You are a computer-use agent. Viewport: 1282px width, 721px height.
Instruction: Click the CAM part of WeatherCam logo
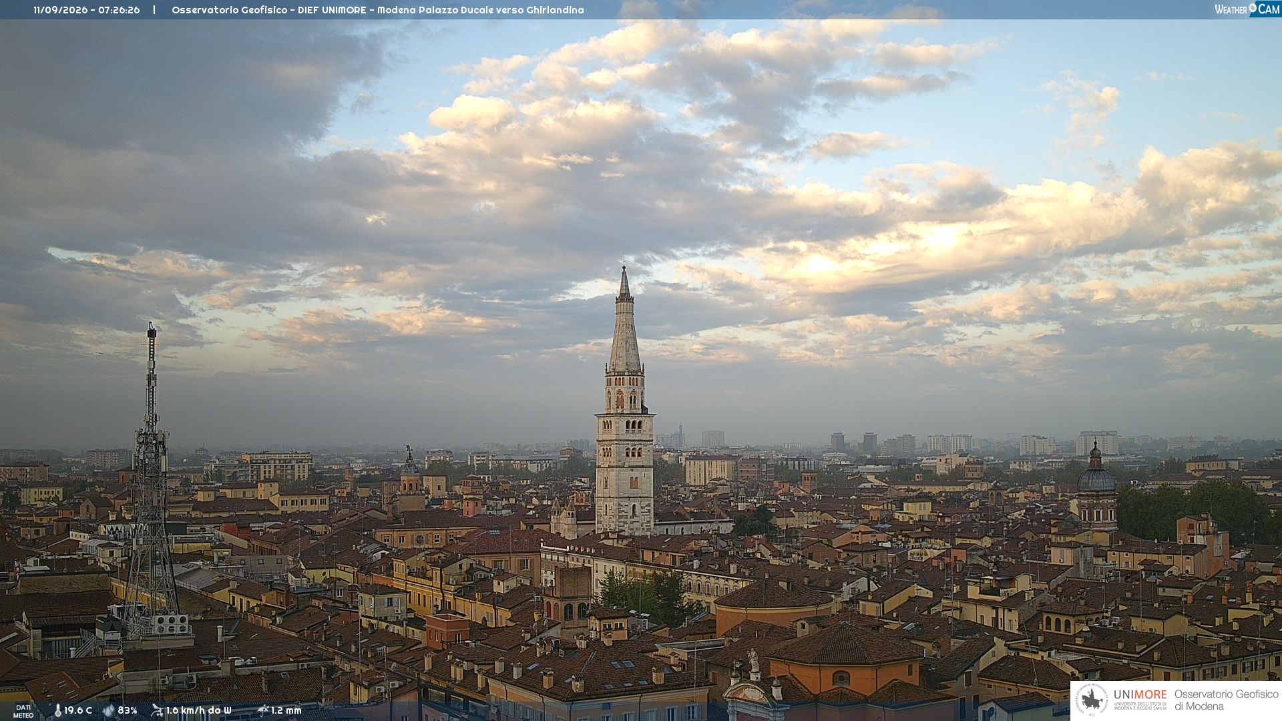point(1268,9)
